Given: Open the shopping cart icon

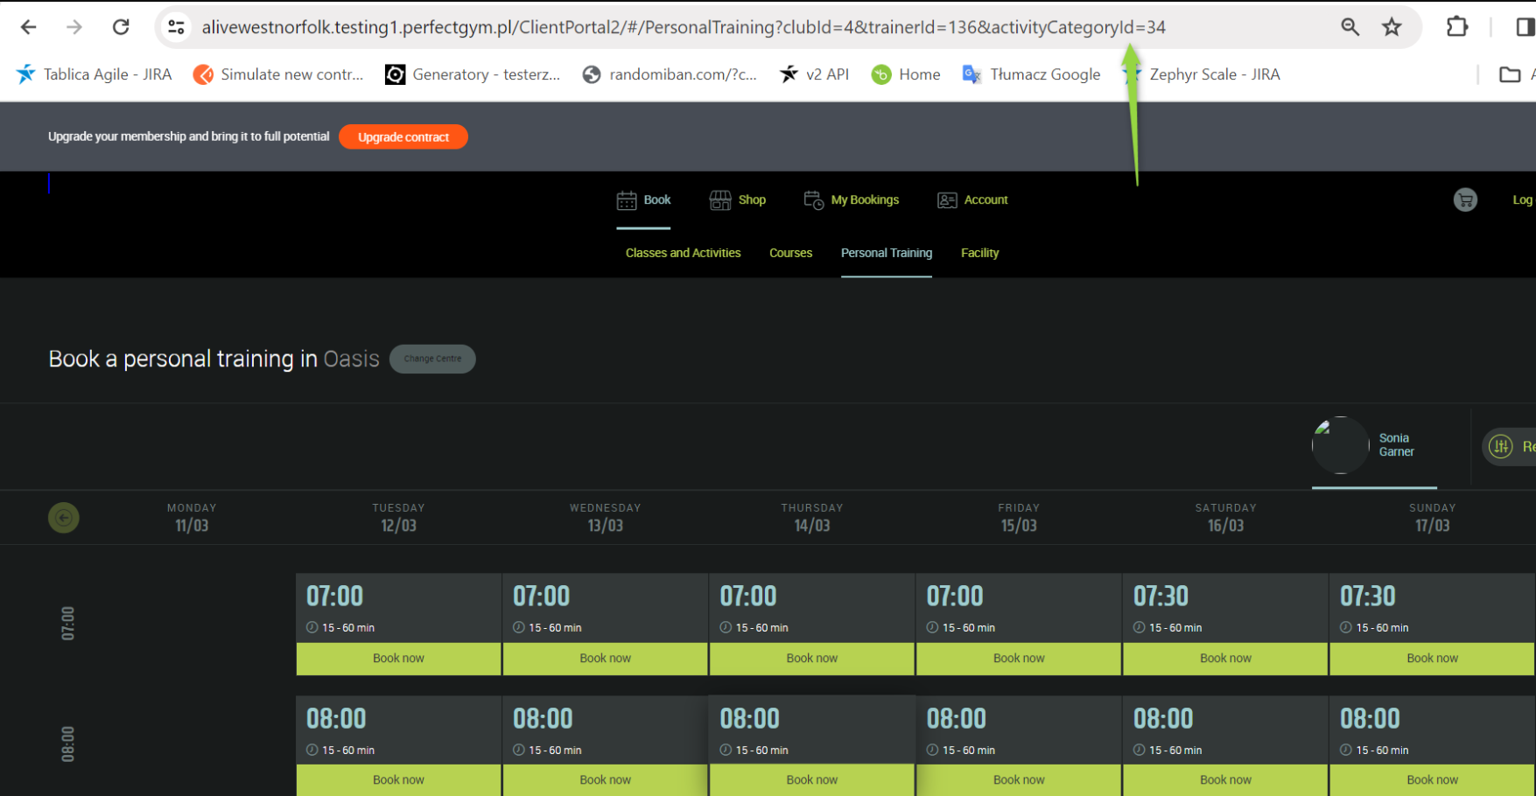Looking at the screenshot, I should (x=1464, y=200).
